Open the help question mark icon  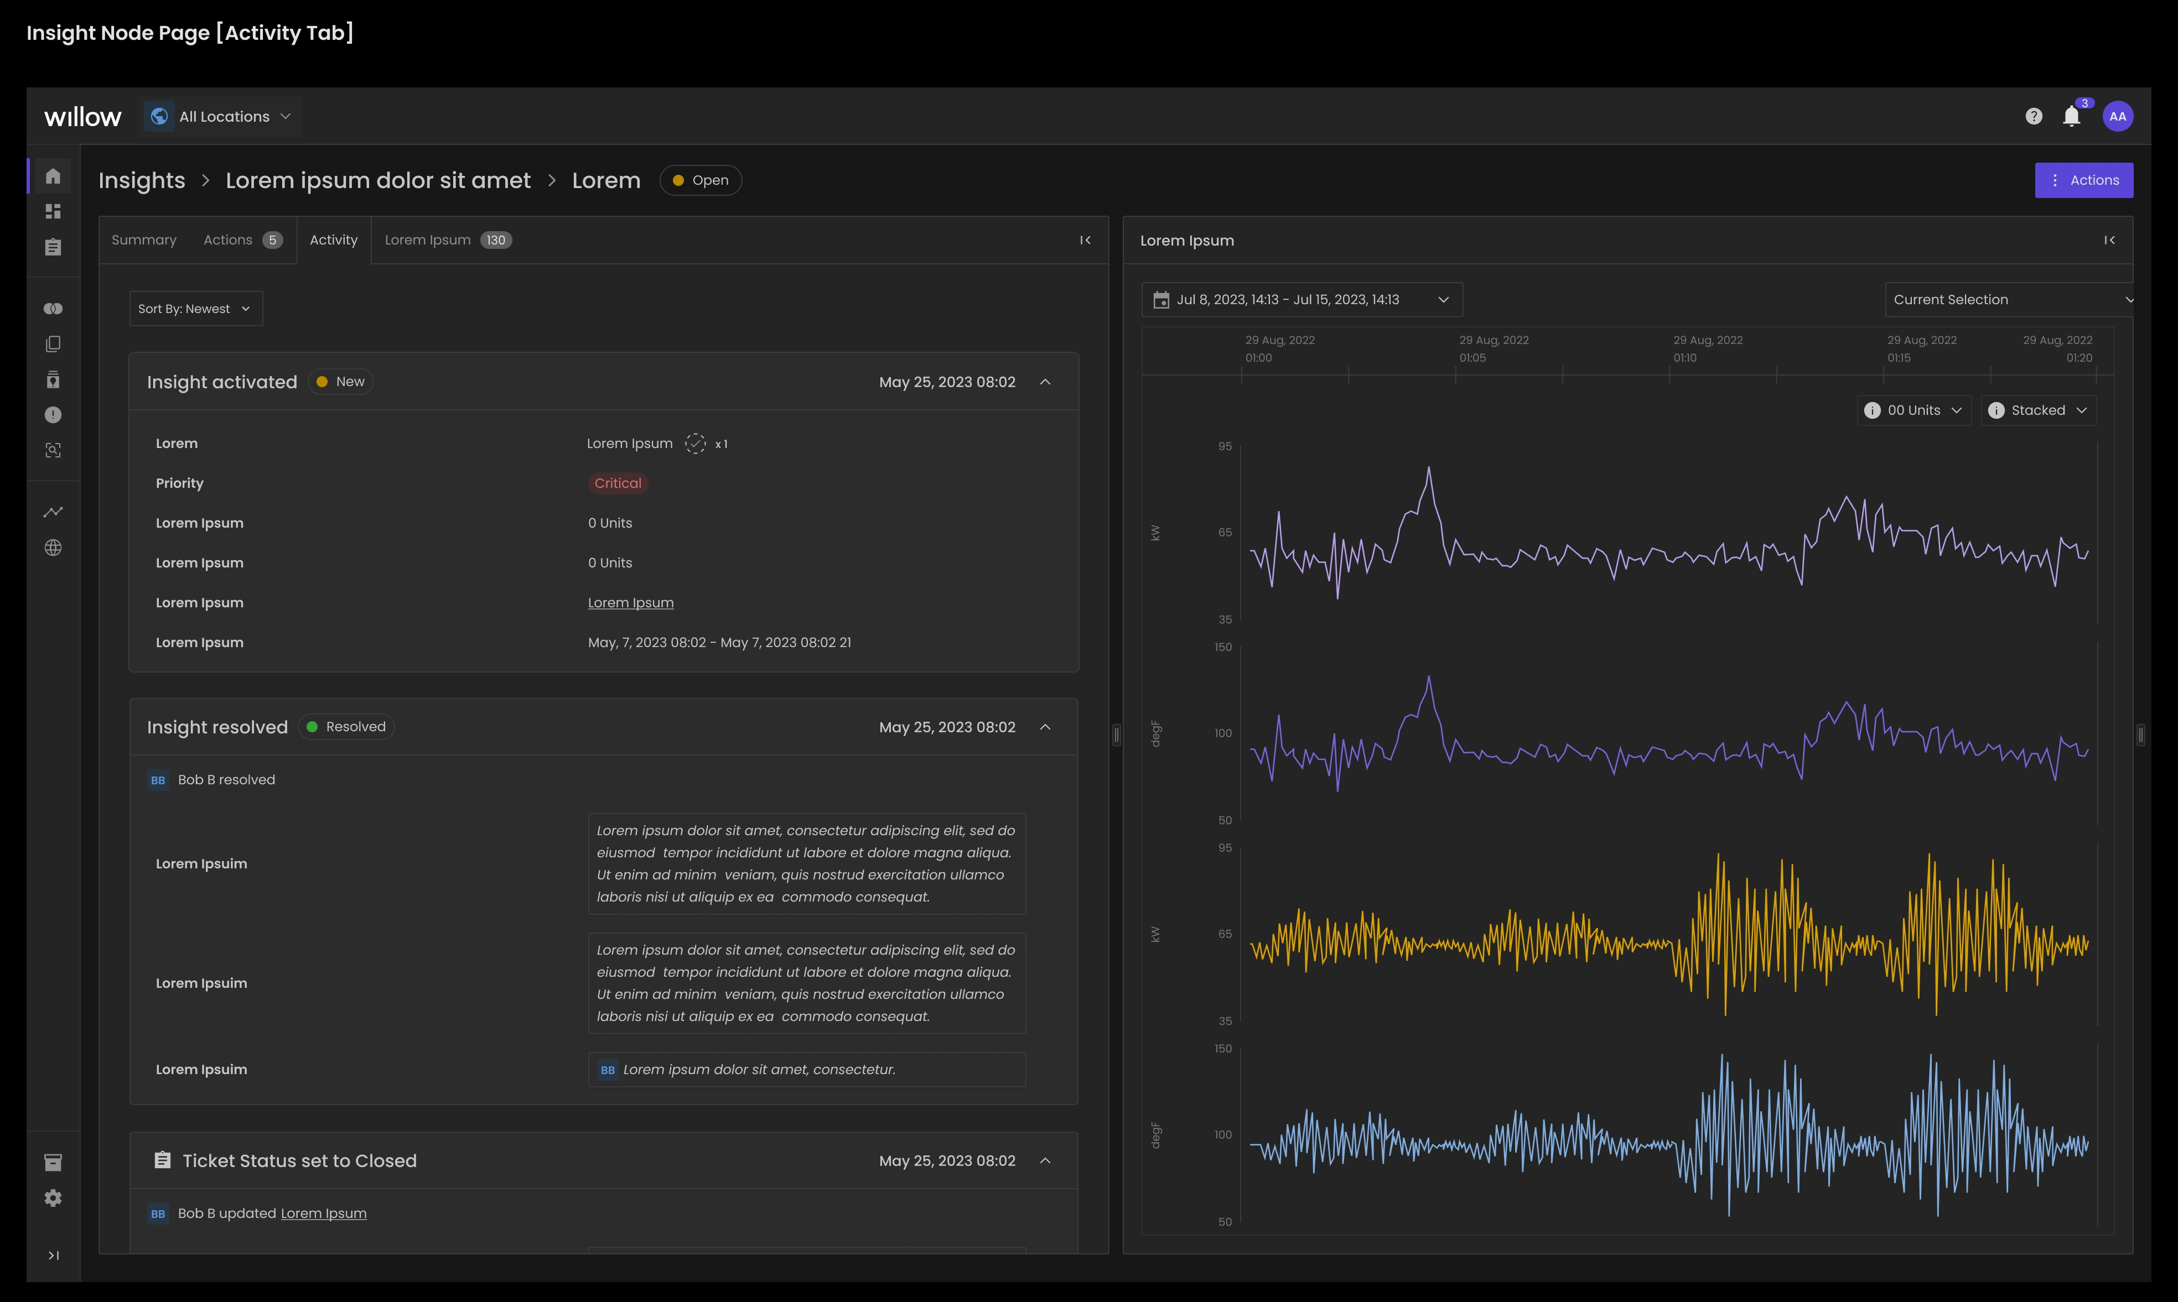point(2034,117)
